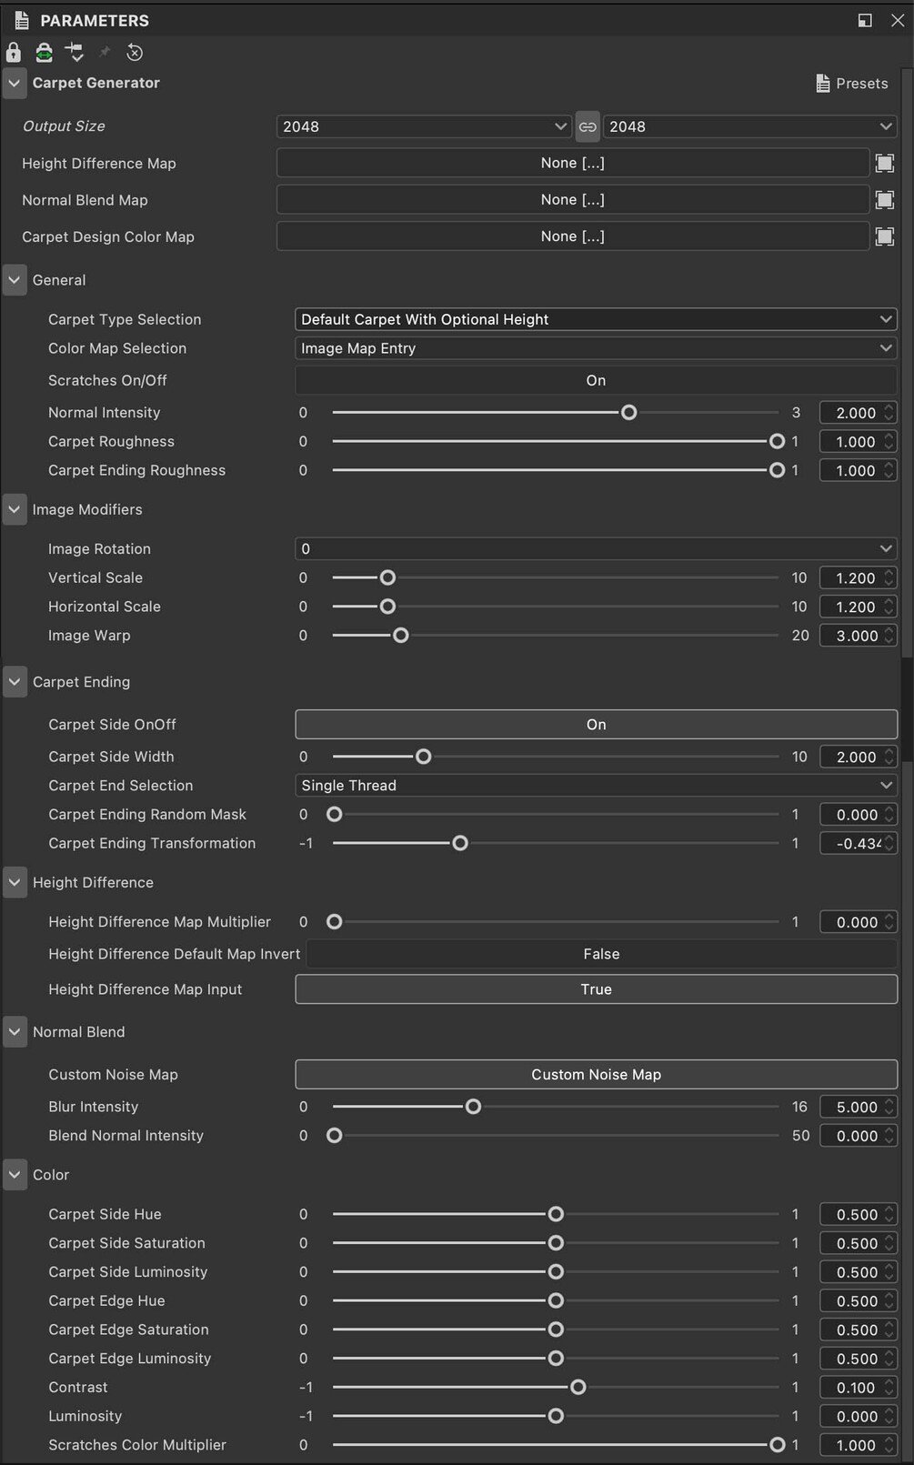Screen dimensions: 914x1465
Task: Click the Carpet Design Color Map selector icon
Action: click(884, 236)
